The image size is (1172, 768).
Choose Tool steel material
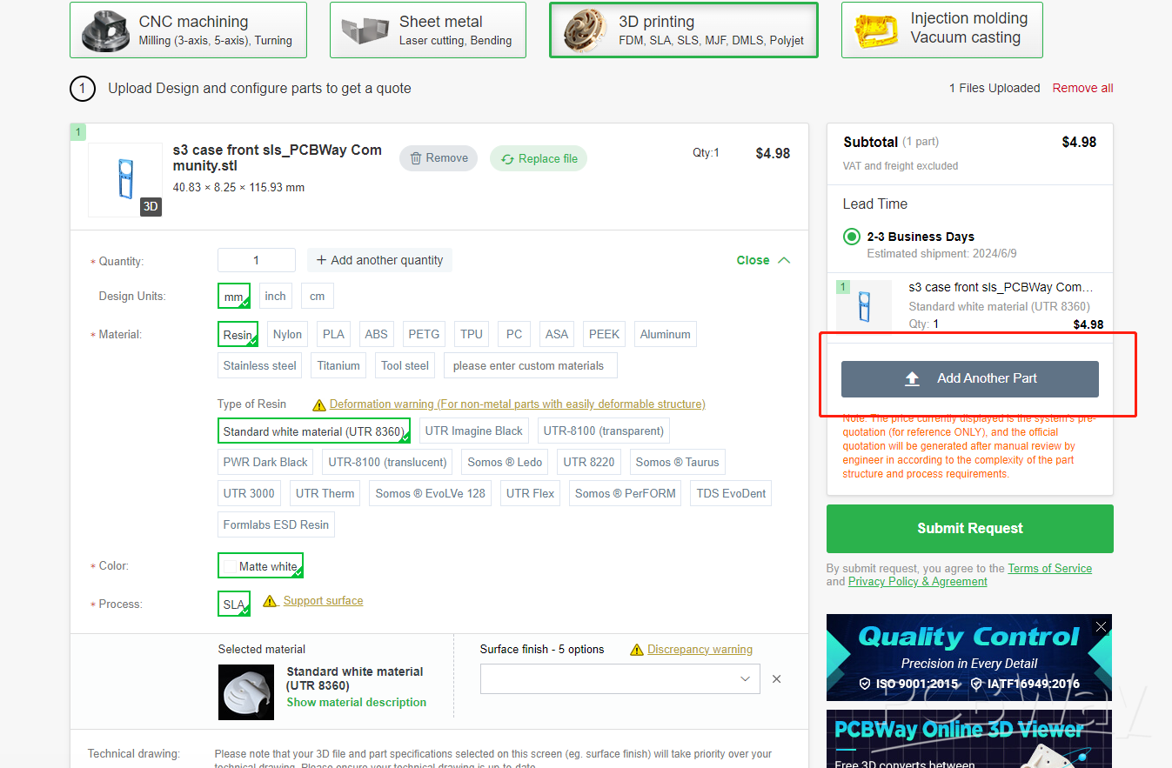coord(405,365)
